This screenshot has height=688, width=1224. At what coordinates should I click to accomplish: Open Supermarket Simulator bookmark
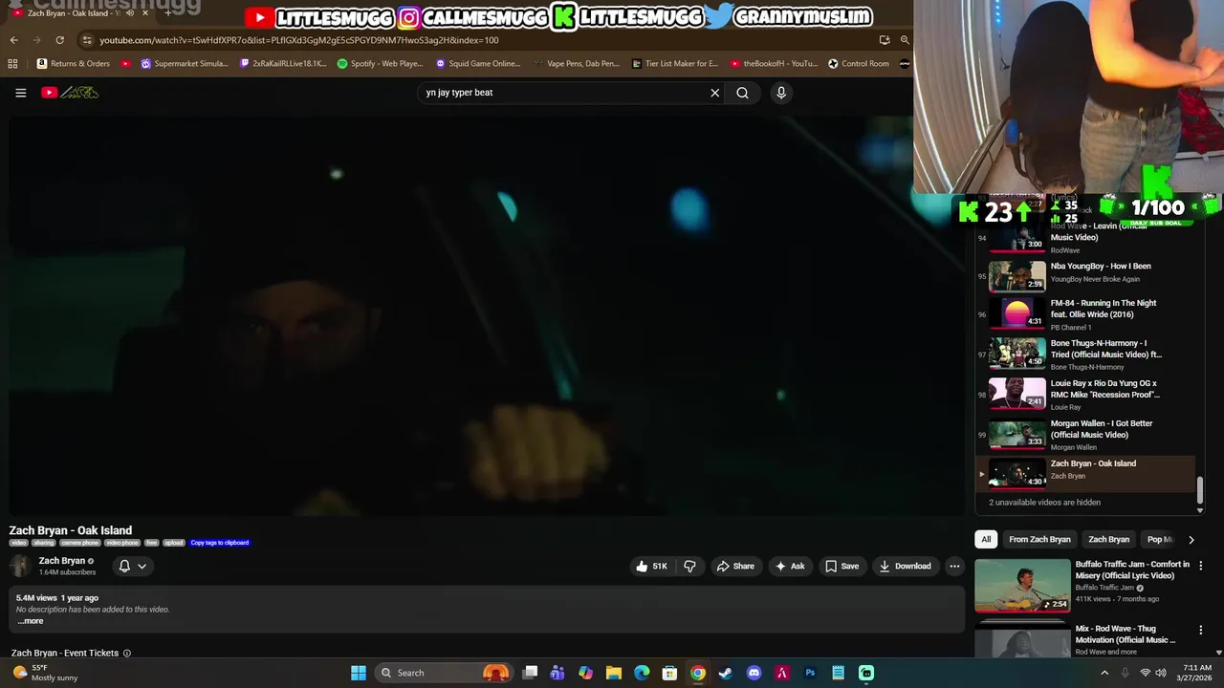185,64
